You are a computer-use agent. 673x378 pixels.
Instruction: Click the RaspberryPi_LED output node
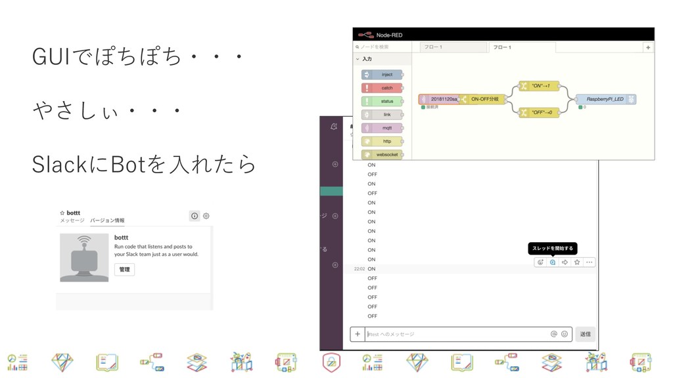(605, 99)
